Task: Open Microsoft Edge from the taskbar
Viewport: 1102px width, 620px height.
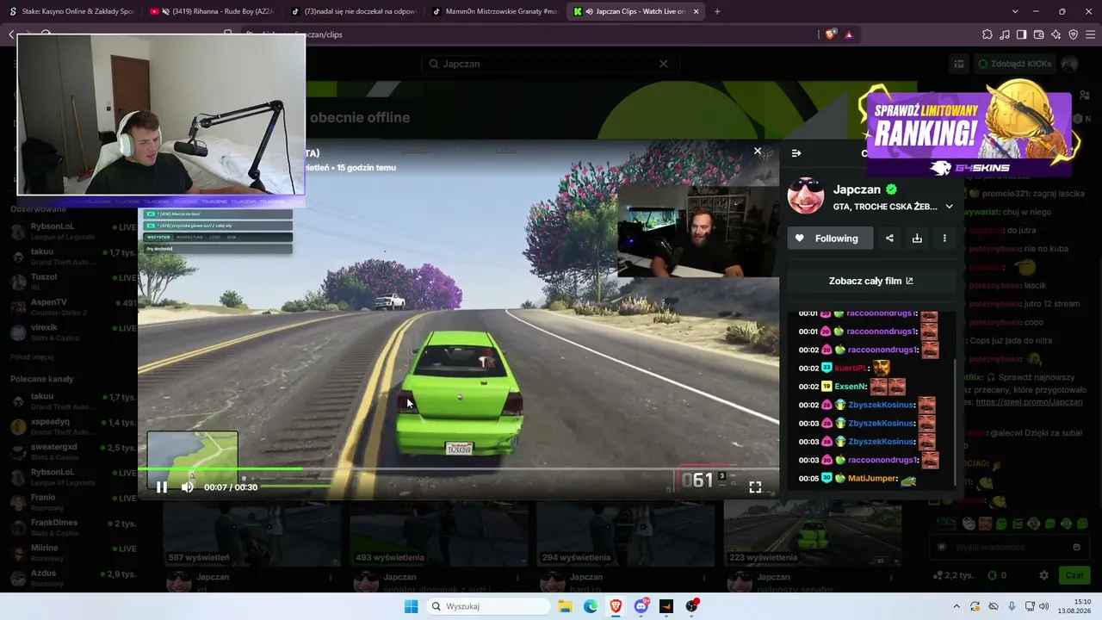Action: click(x=591, y=606)
